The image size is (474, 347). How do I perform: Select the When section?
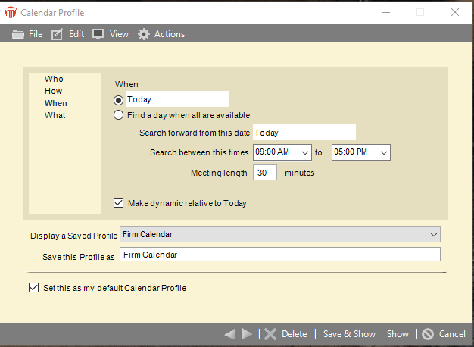click(x=56, y=103)
